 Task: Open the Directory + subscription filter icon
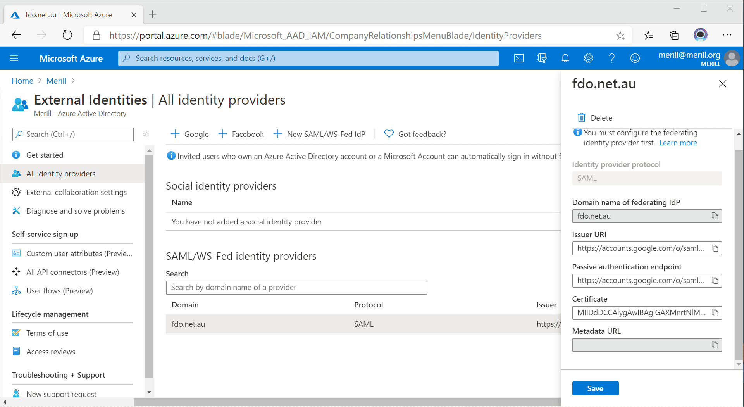pyautogui.click(x=542, y=58)
